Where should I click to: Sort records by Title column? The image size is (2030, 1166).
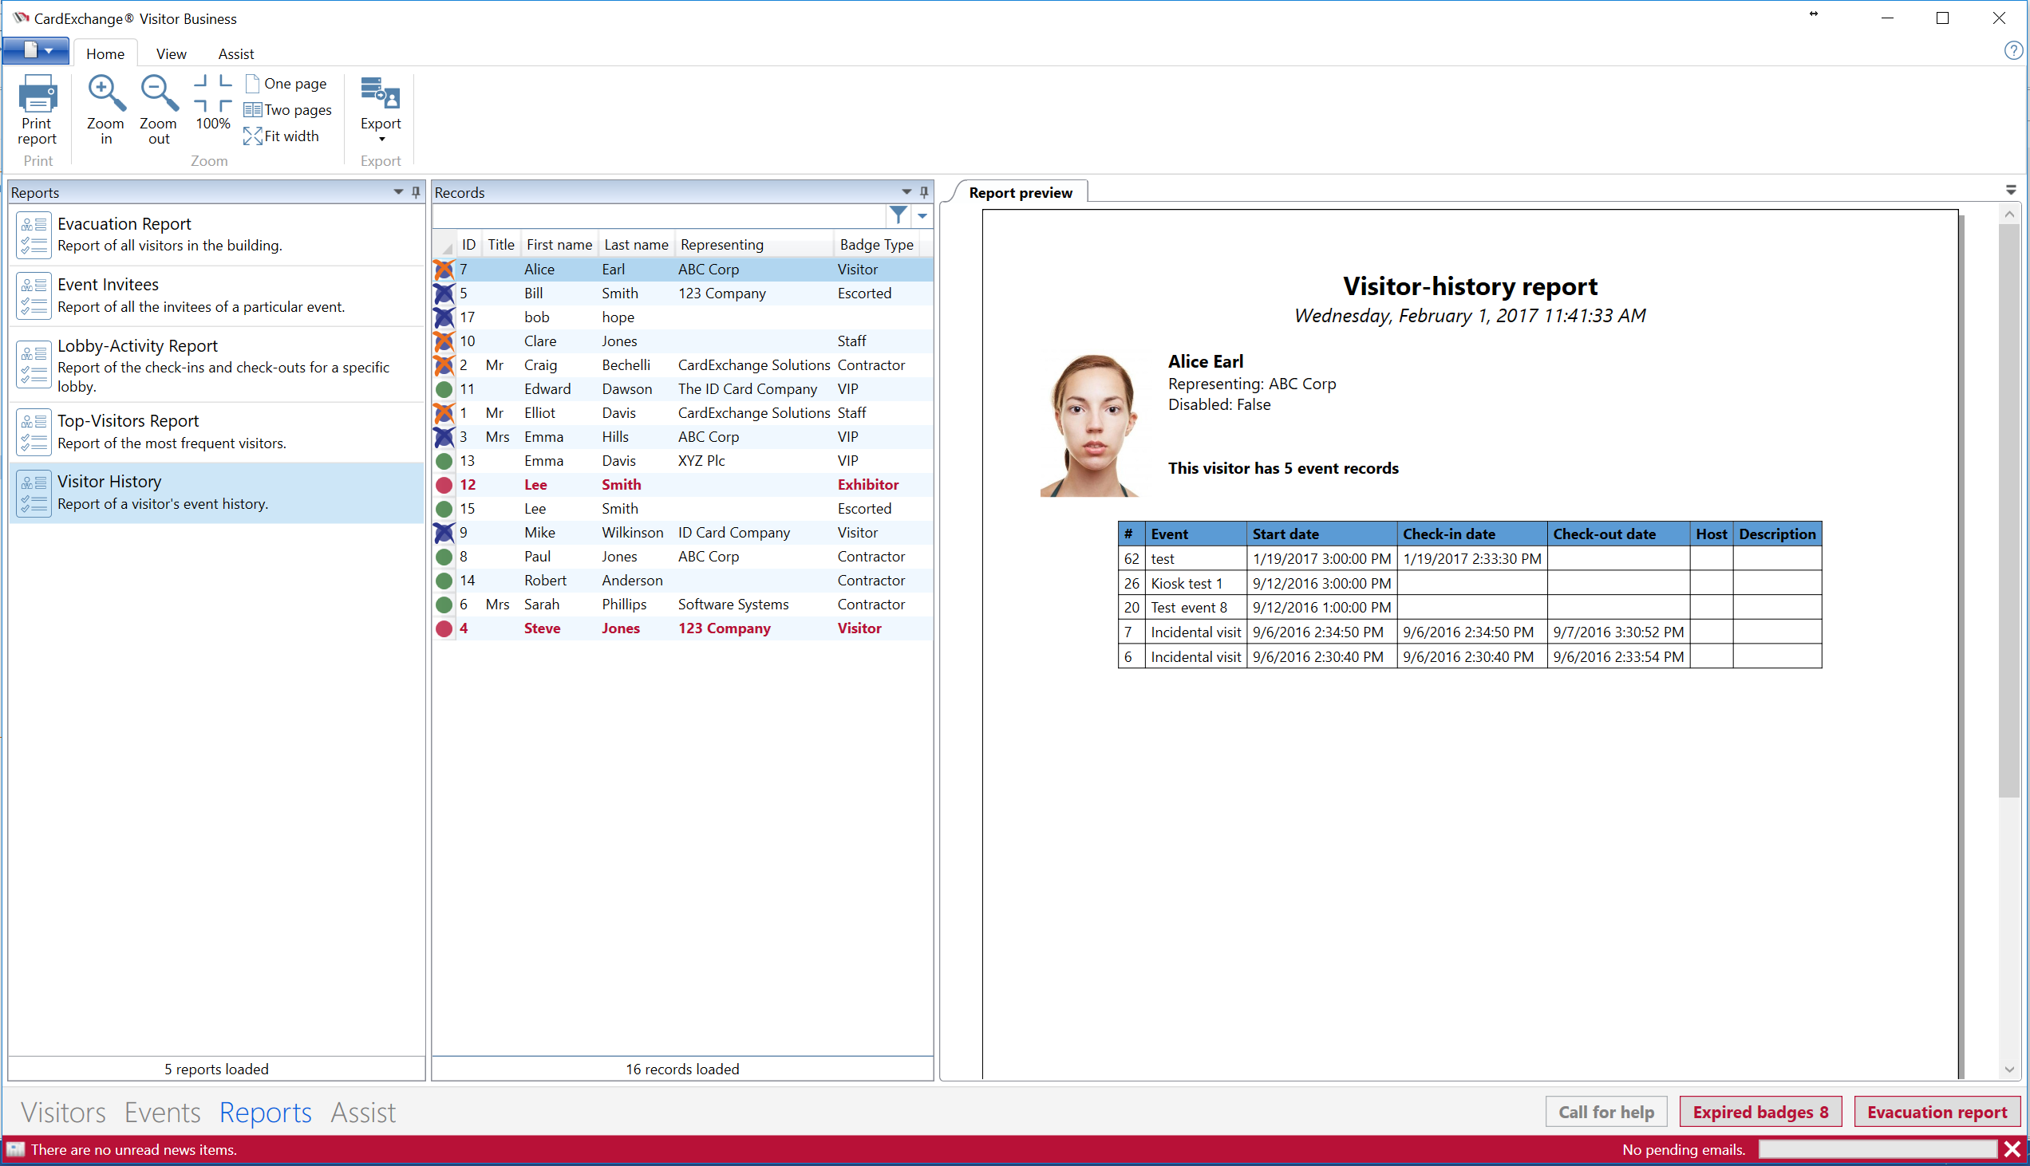coord(500,245)
